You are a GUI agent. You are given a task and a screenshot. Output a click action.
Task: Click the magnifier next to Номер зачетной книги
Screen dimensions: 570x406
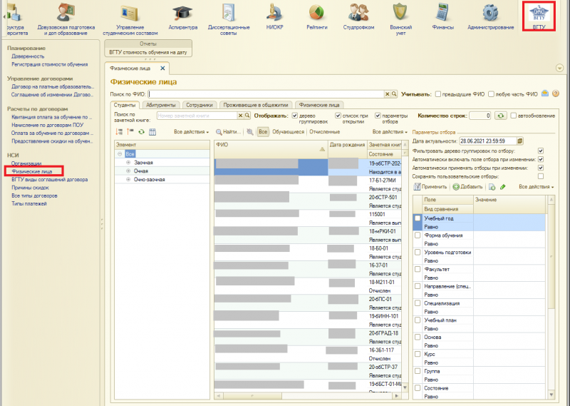coord(247,116)
